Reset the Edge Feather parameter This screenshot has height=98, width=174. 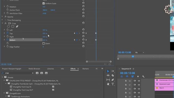tap(83, 46)
